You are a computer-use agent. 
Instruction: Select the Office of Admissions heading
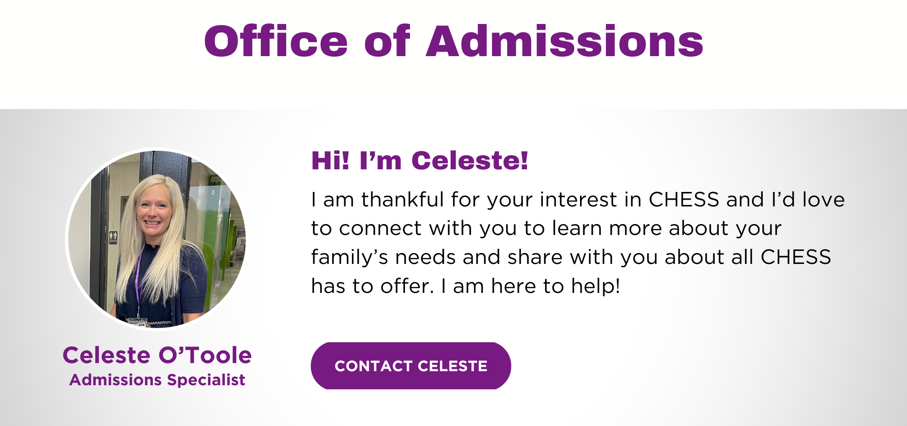[453, 41]
